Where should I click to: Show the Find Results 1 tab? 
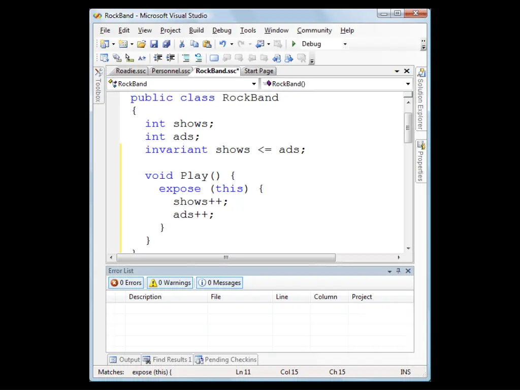(x=168, y=360)
